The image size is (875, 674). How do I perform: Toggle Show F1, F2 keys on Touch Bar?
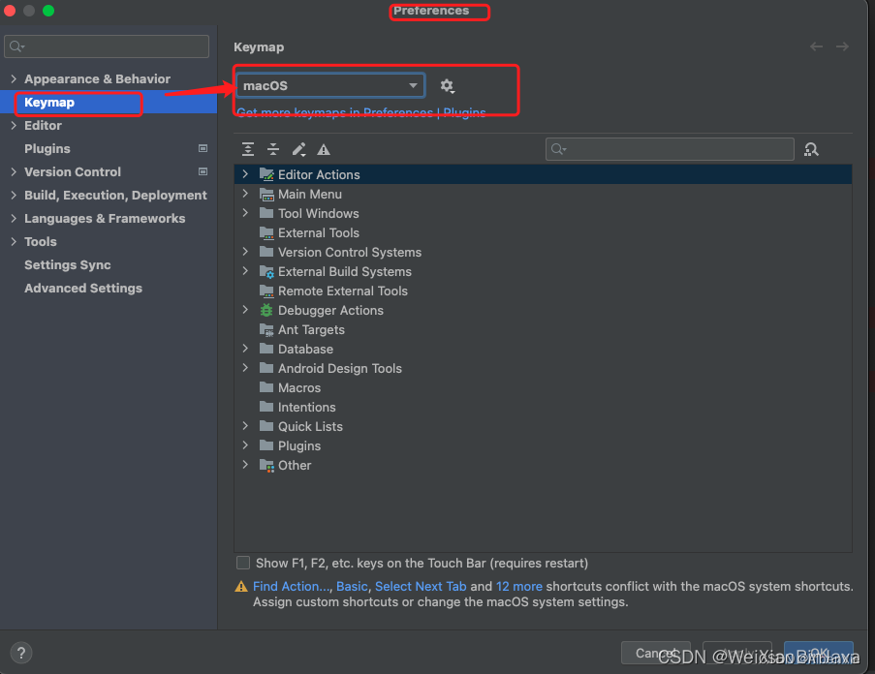243,563
